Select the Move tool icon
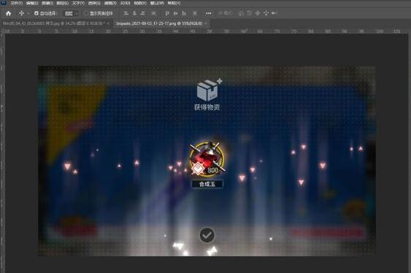Viewport: 411px width, 273px height. tap(21, 13)
